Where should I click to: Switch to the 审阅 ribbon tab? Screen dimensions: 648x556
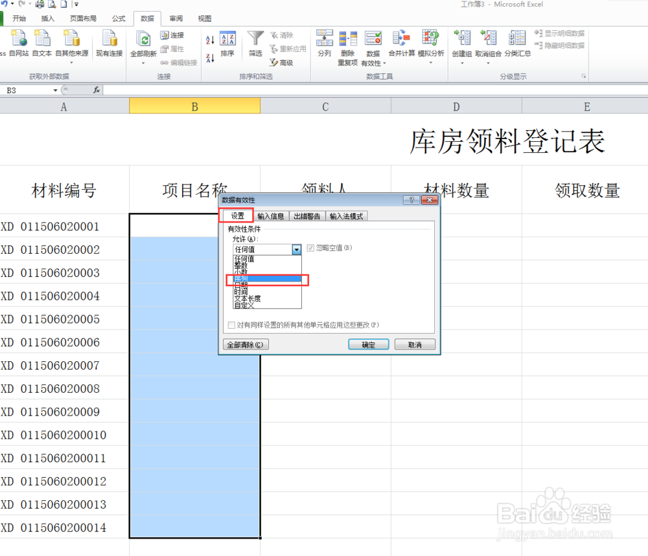[x=175, y=18]
